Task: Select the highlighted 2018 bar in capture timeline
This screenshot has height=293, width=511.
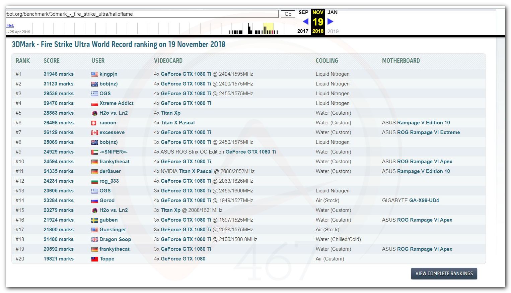Action: [x=268, y=29]
